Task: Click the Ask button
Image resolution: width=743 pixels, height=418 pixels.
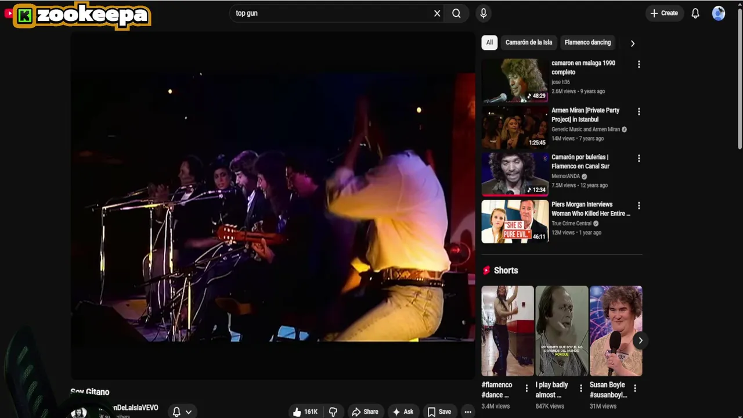Action: [403, 412]
